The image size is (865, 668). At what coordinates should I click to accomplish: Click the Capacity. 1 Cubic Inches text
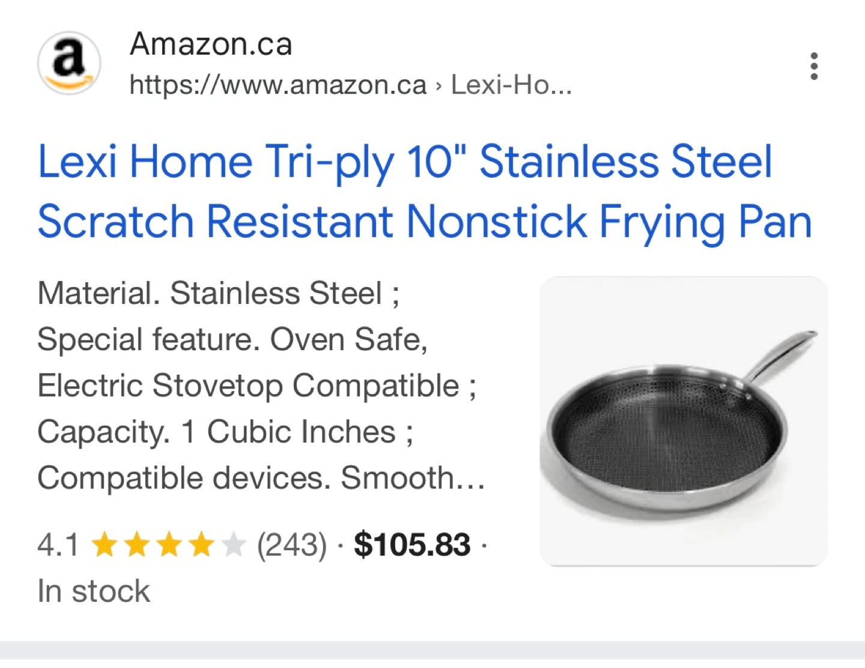[225, 432]
